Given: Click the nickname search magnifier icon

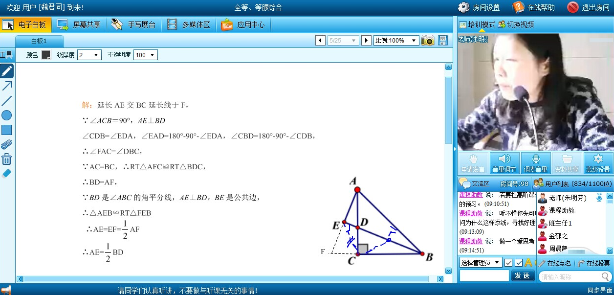Looking at the screenshot, I should pyautogui.click(x=606, y=277).
